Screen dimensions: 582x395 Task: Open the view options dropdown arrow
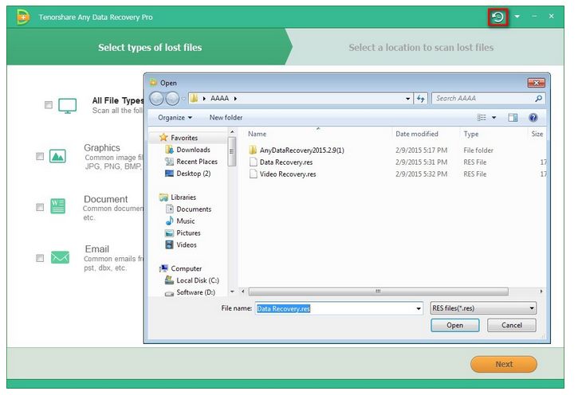(494, 118)
